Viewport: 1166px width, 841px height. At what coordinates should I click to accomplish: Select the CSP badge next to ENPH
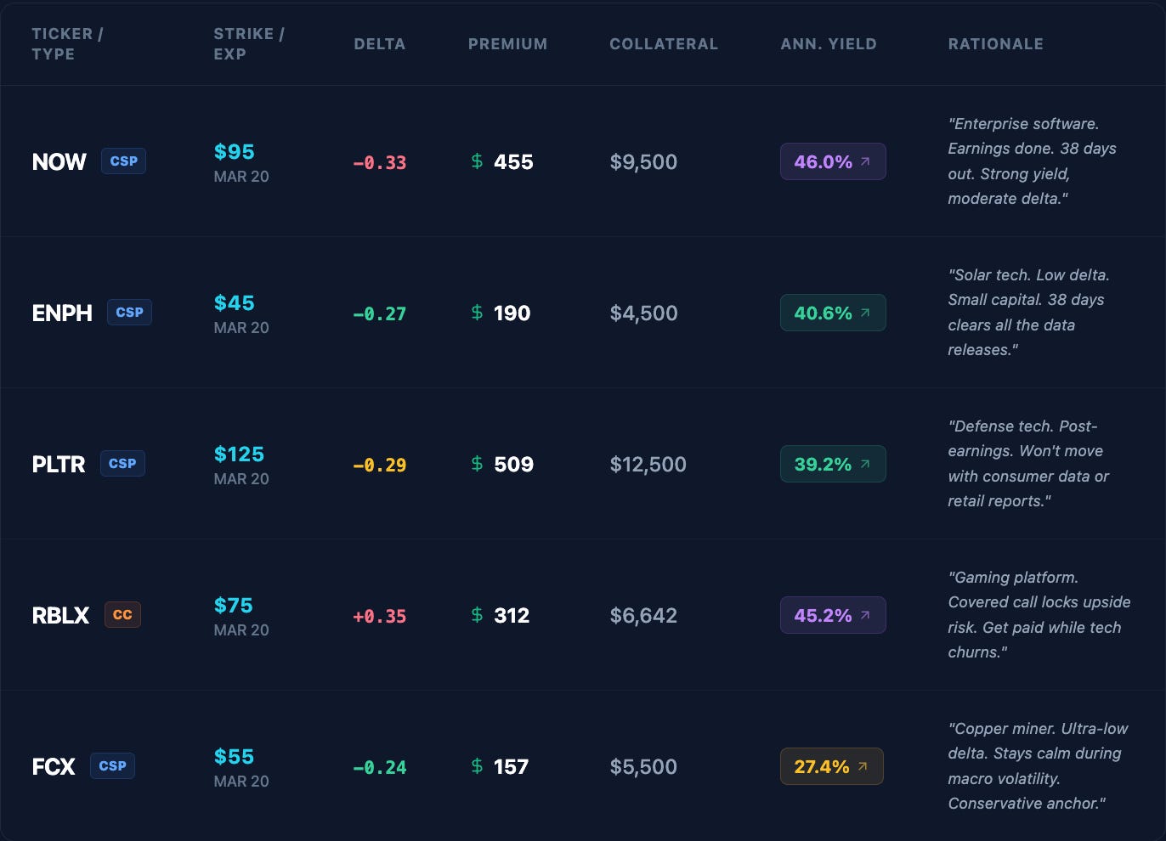(129, 312)
